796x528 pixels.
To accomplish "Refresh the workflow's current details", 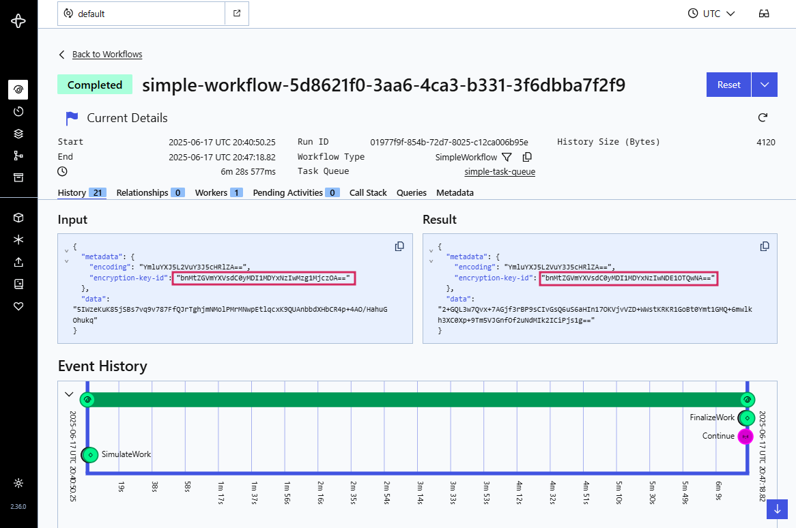I will tap(763, 118).
